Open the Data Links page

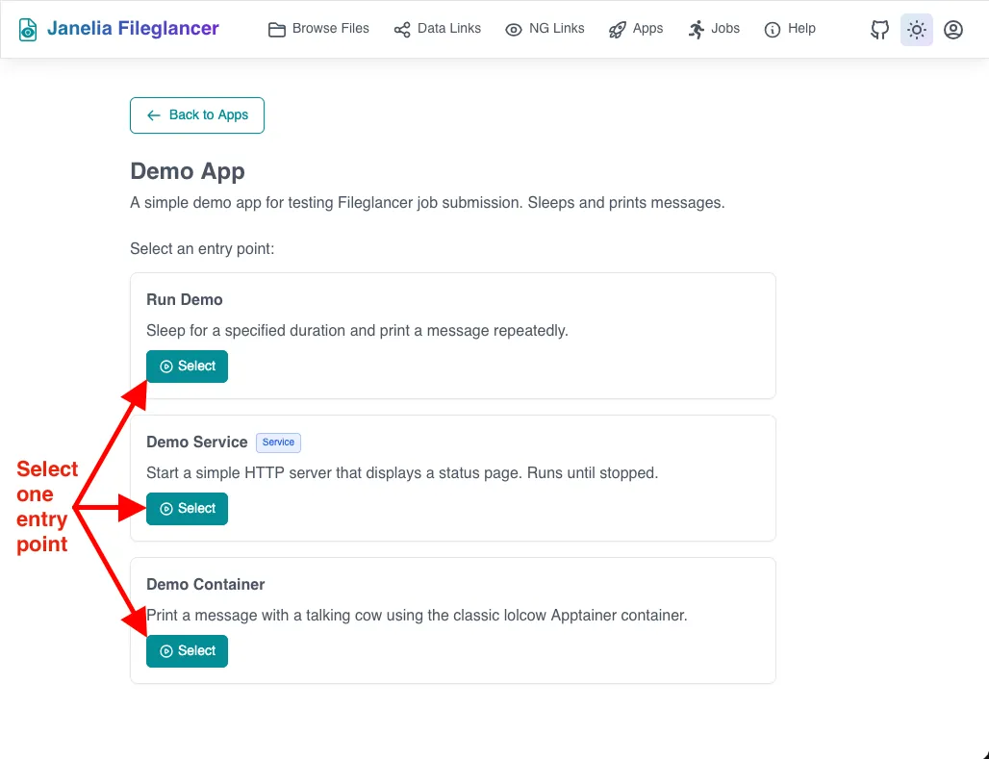[x=448, y=29]
